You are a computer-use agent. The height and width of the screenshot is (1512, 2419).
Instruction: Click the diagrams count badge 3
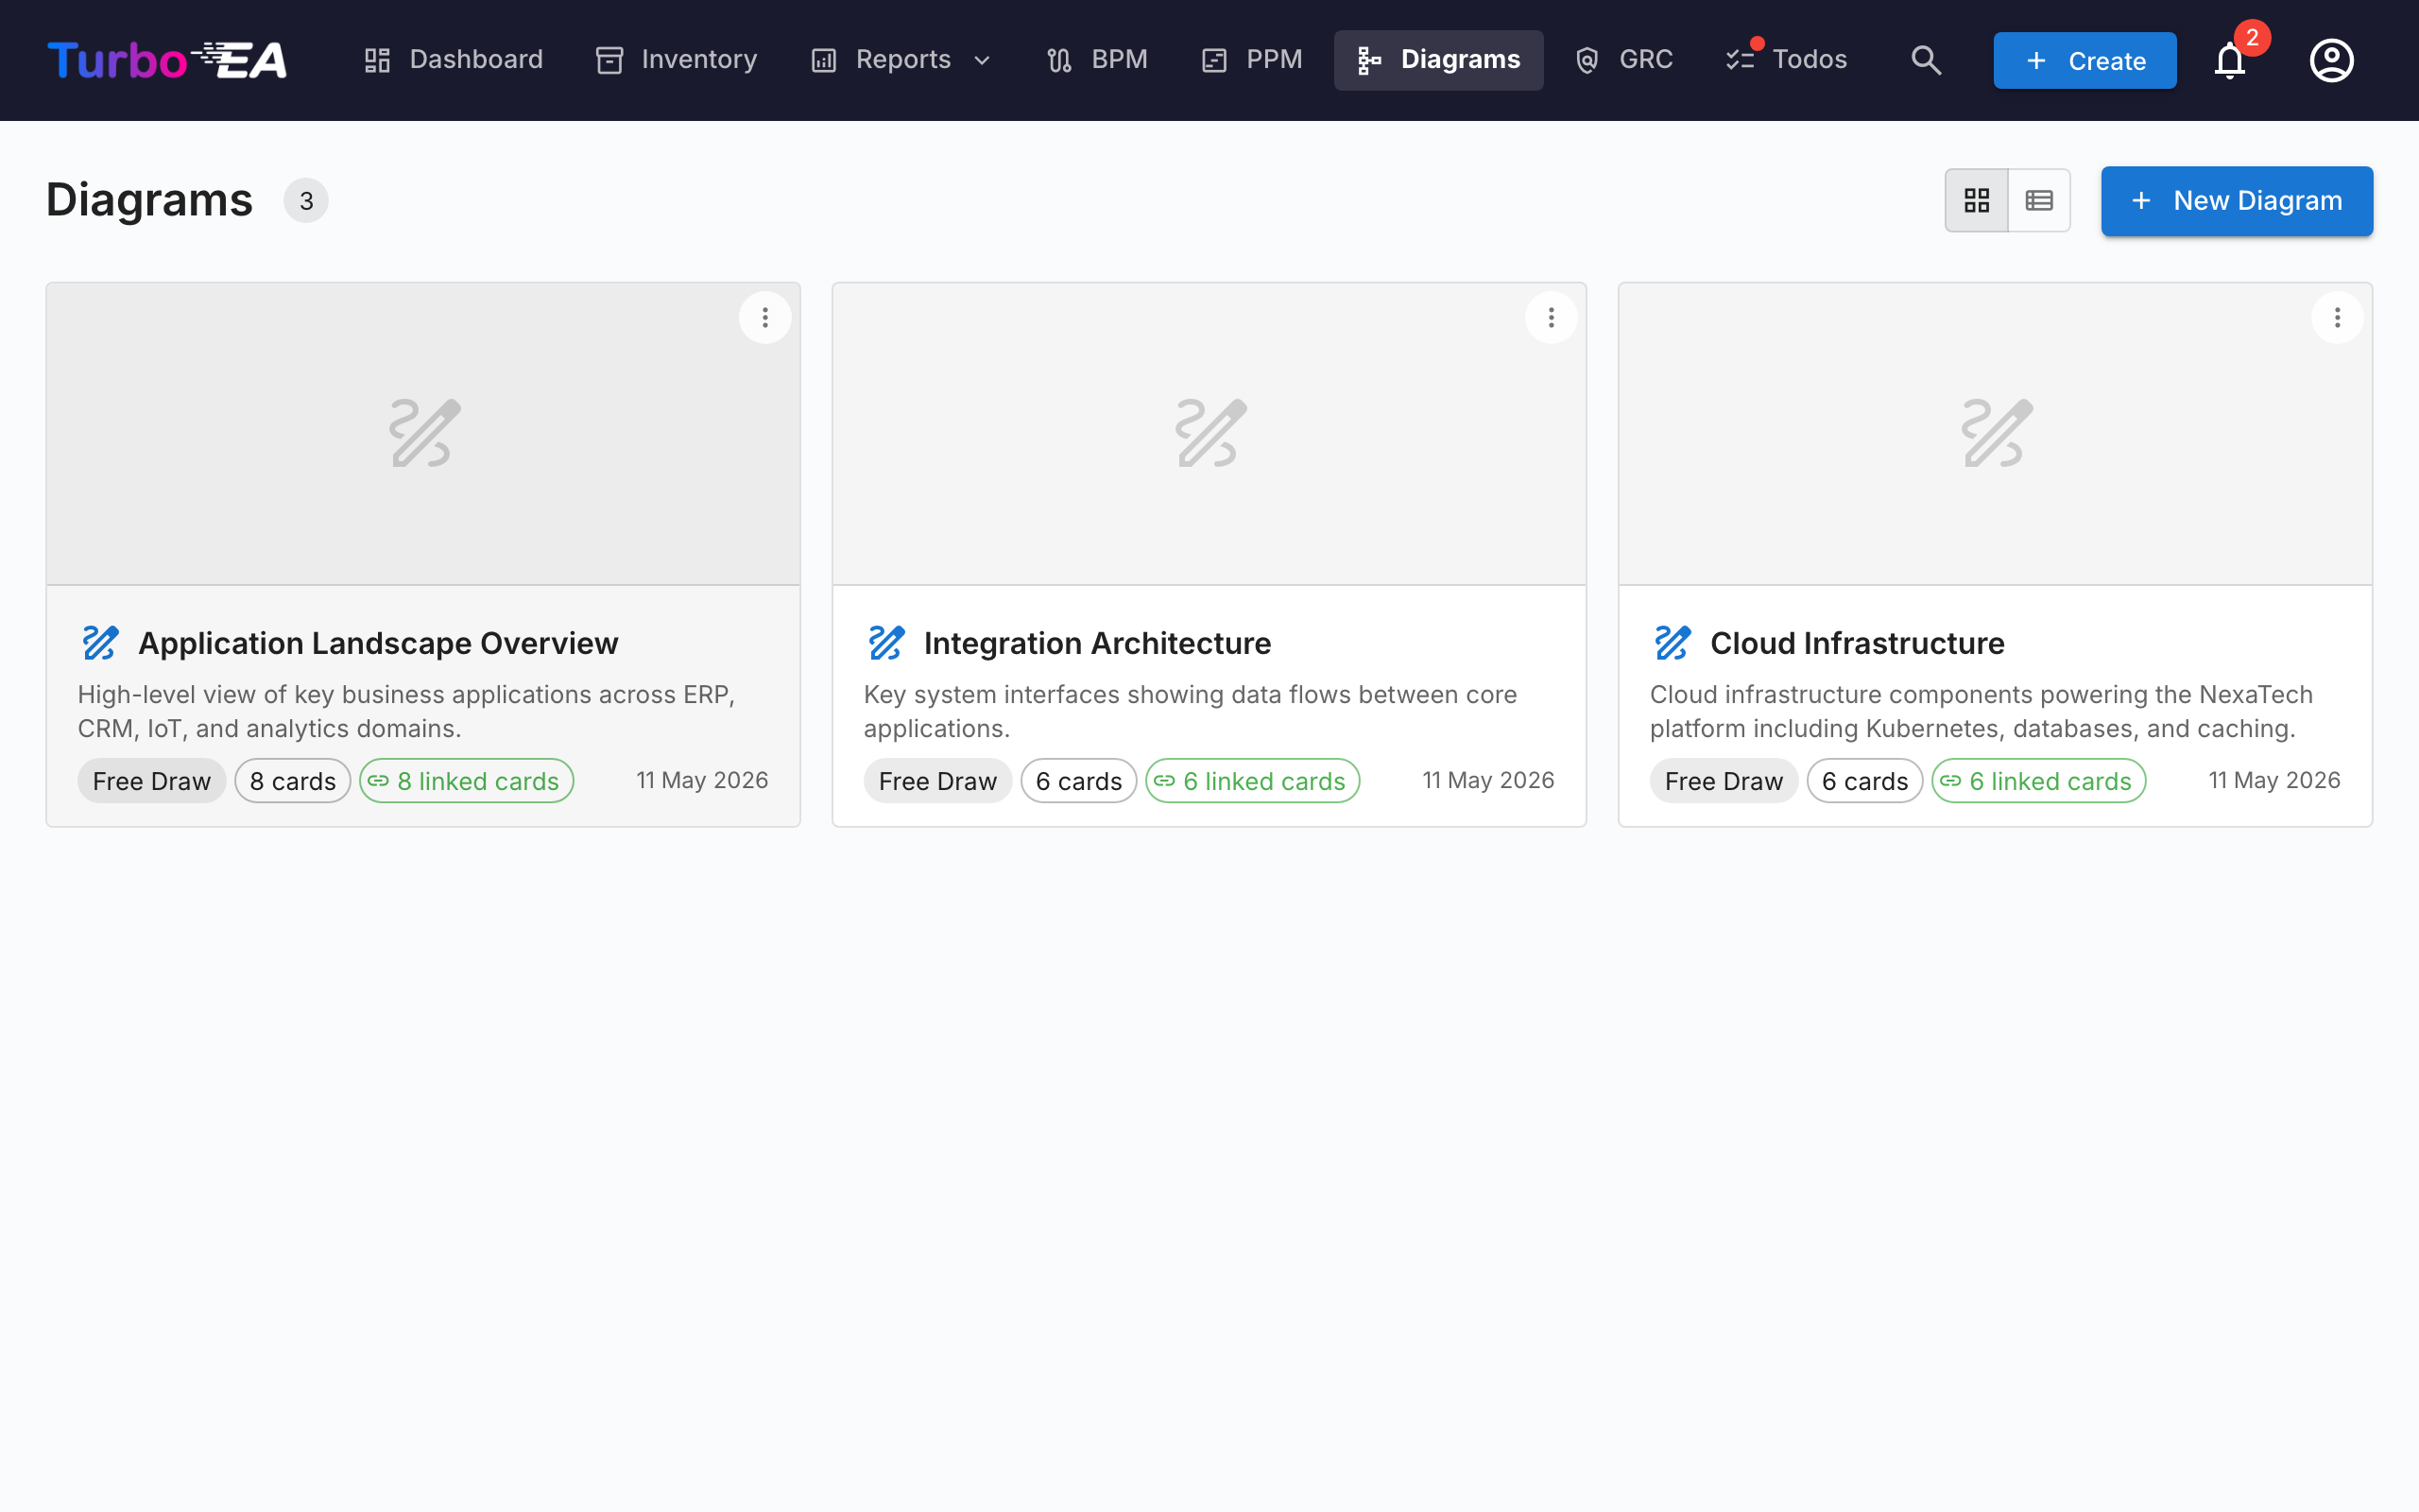tap(306, 201)
